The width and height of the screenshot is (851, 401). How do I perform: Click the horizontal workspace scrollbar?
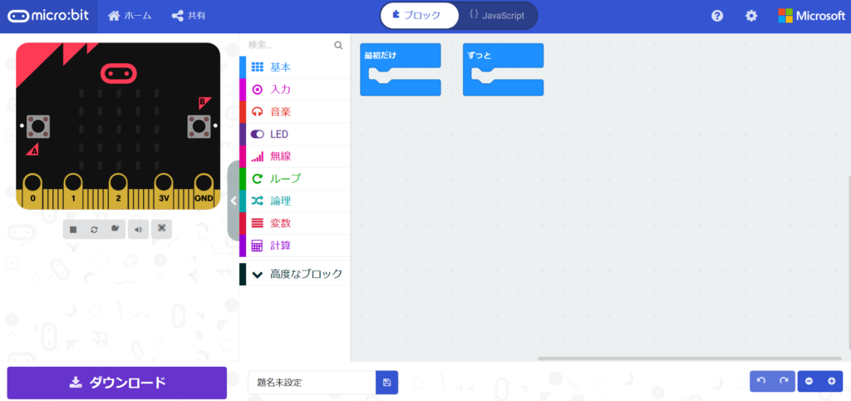tap(689, 359)
